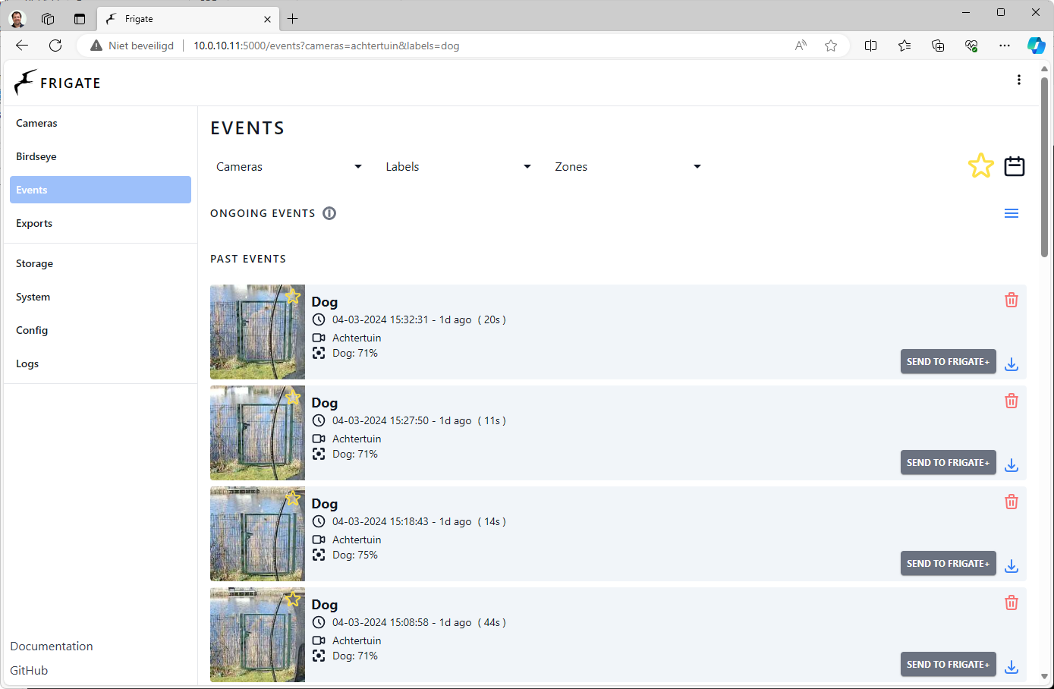
Task: Expand the Cameras filter dropdown
Action: (289, 167)
